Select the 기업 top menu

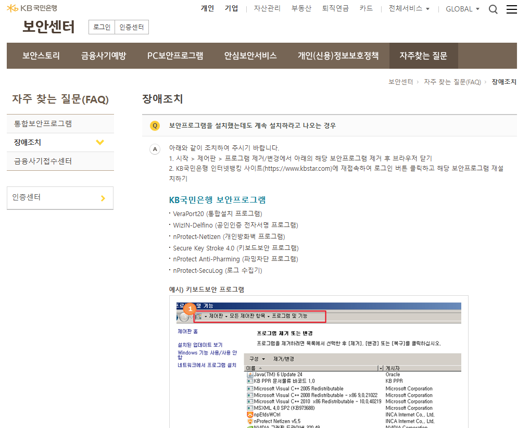pos(231,8)
